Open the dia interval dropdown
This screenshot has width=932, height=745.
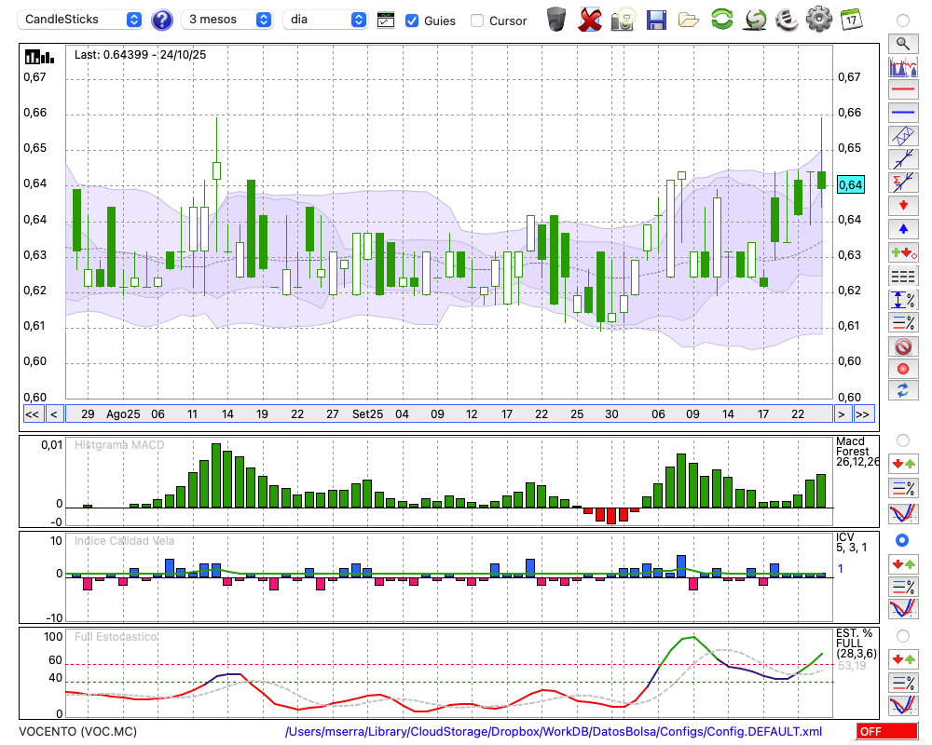coord(326,20)
